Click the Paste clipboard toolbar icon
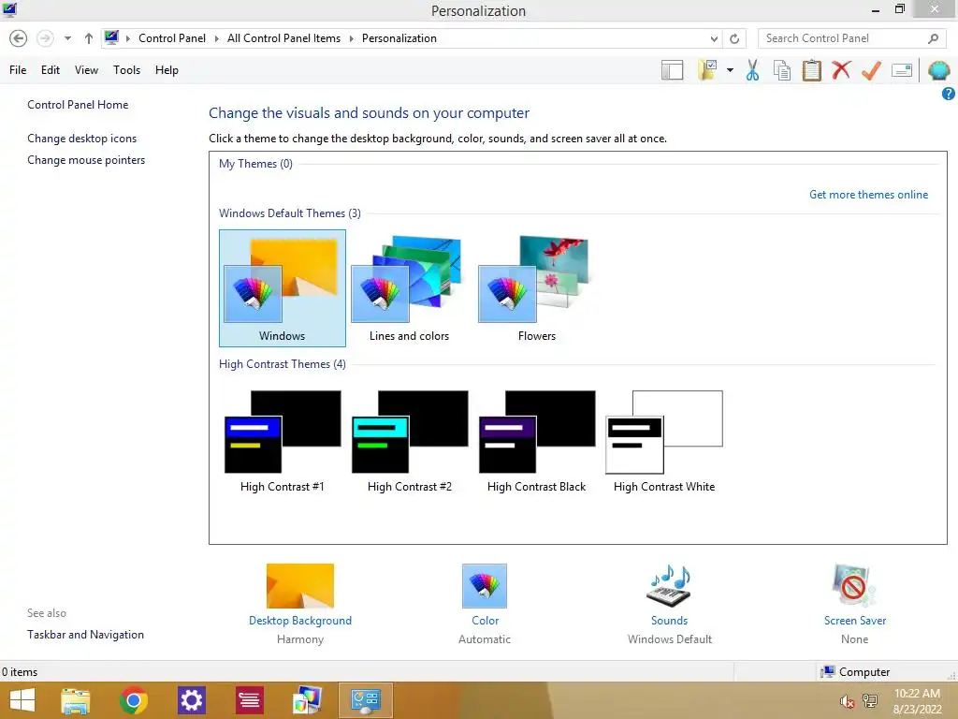This screenshot has height=719, width=958. tap(811, 70)
